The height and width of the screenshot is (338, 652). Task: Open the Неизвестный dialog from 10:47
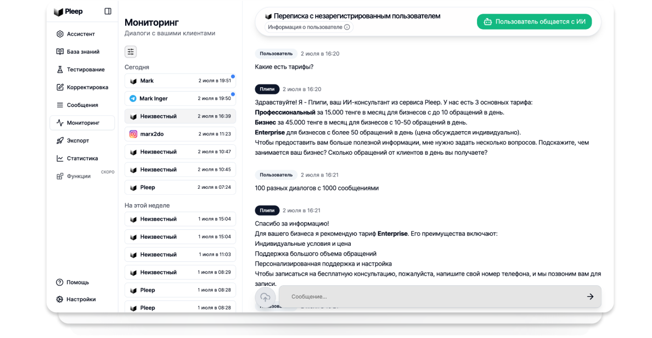(x=180, y=152)
